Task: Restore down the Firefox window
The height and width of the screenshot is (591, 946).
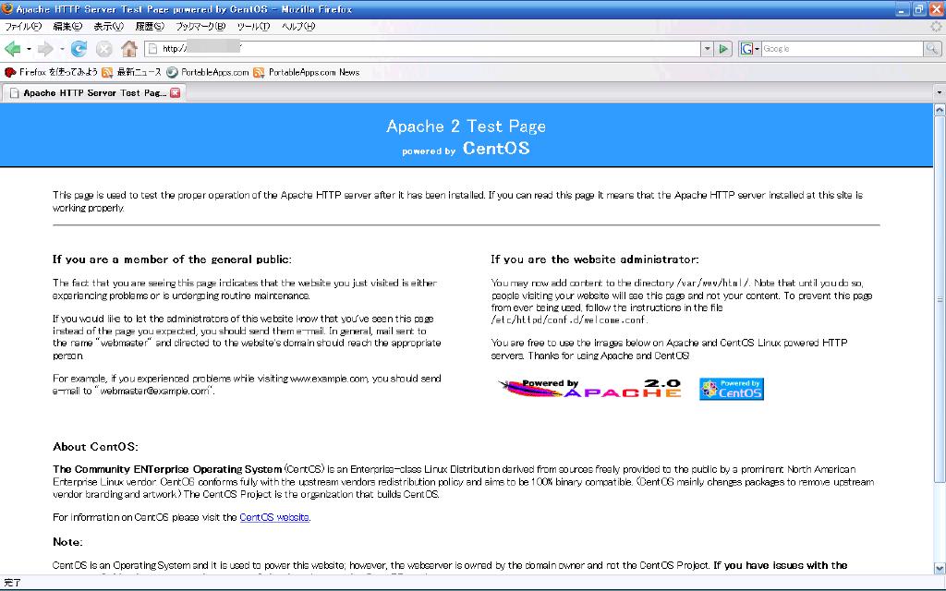Action: [x=919, y=9]
